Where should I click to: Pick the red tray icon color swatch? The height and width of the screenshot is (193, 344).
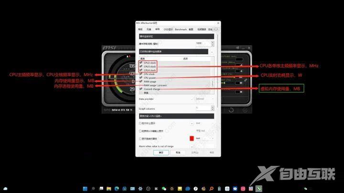(192, 139)
